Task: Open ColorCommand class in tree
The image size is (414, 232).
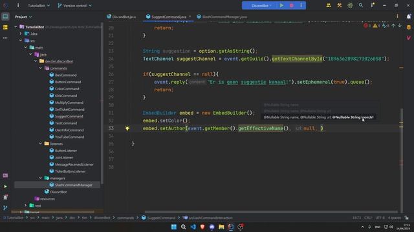Action: 67,89
